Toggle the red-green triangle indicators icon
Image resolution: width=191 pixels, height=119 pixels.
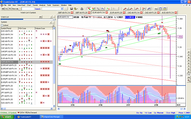89,9
